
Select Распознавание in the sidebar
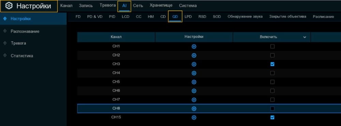25,31
